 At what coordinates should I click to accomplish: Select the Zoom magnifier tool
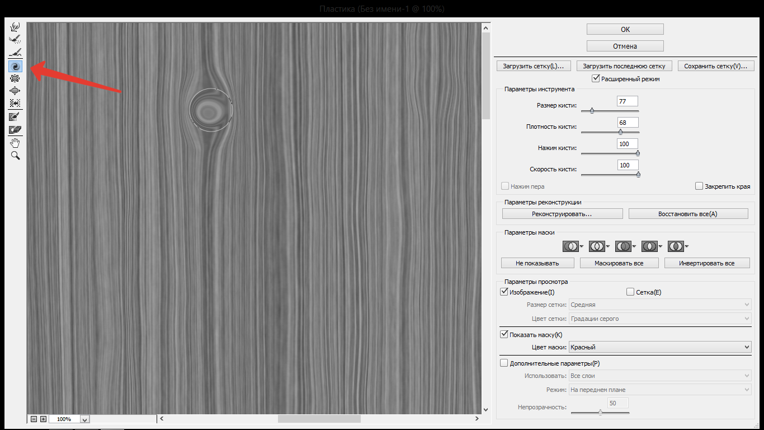[x=16, y=155]
